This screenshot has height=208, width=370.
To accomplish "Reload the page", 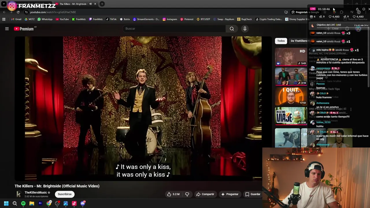I will tap(18, 12).
